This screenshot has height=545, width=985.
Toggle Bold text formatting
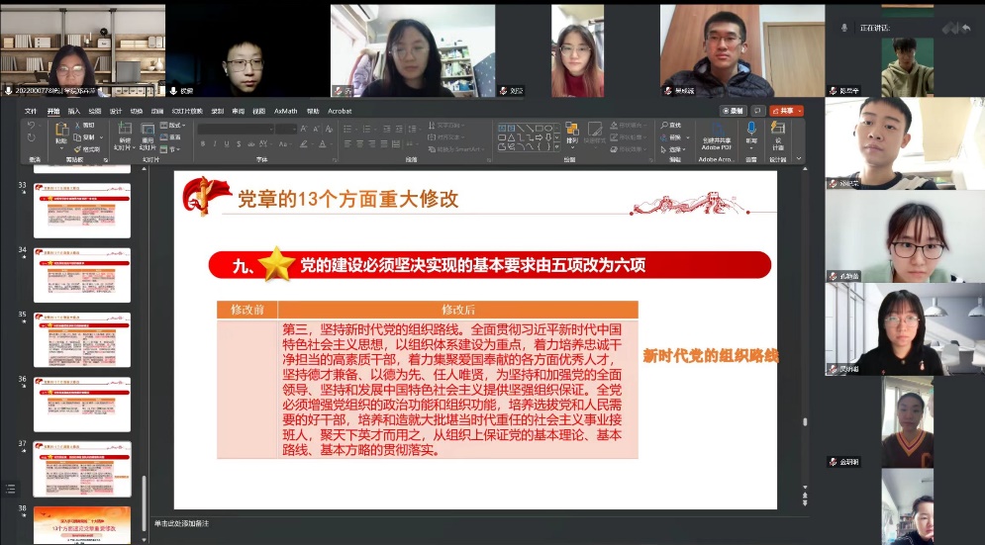point(202,143)
